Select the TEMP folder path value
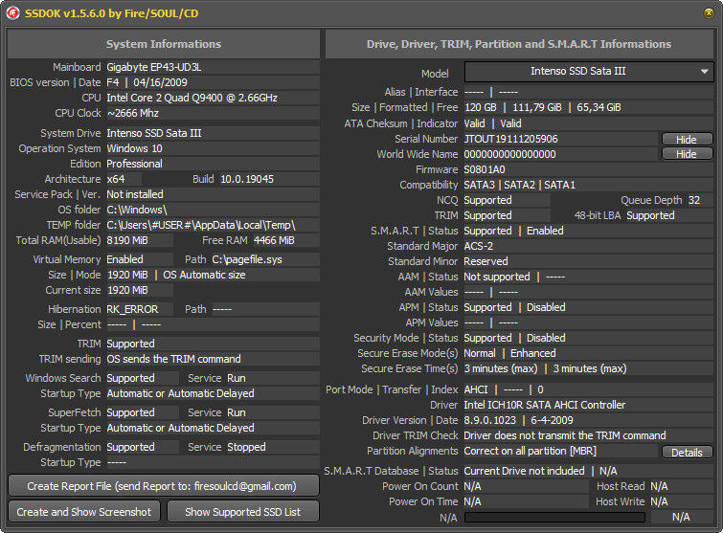Screen dimensions: 723x533 coord(200,225)
